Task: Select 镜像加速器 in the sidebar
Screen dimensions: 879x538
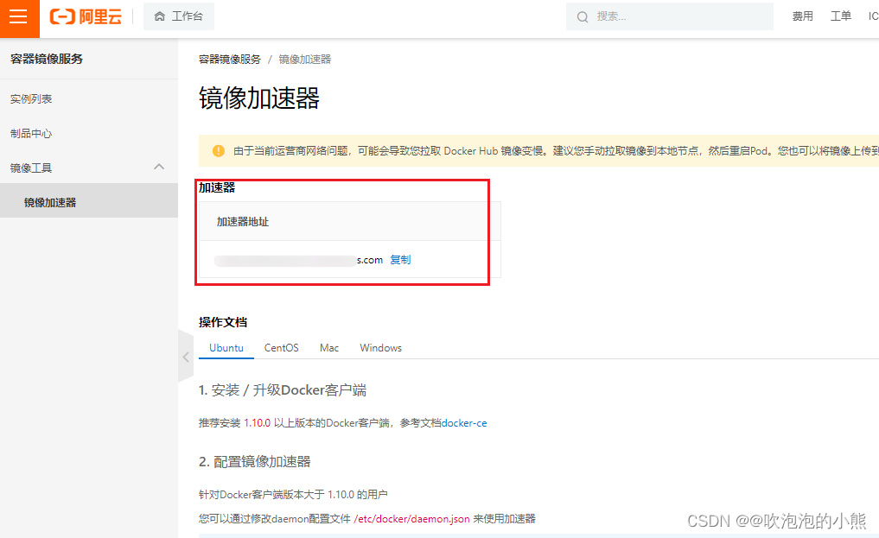Action: click(x=51, y=200)
